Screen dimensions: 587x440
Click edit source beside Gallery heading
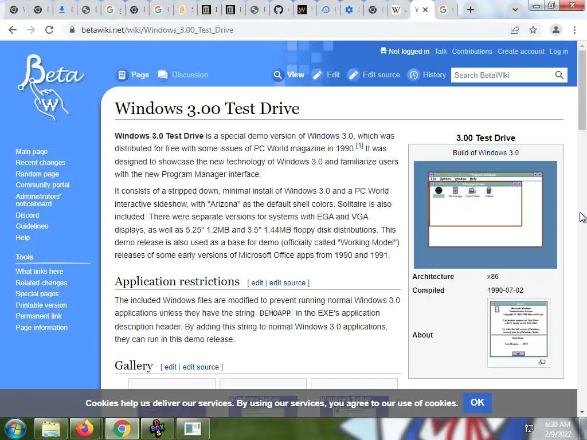coord(201,367)
